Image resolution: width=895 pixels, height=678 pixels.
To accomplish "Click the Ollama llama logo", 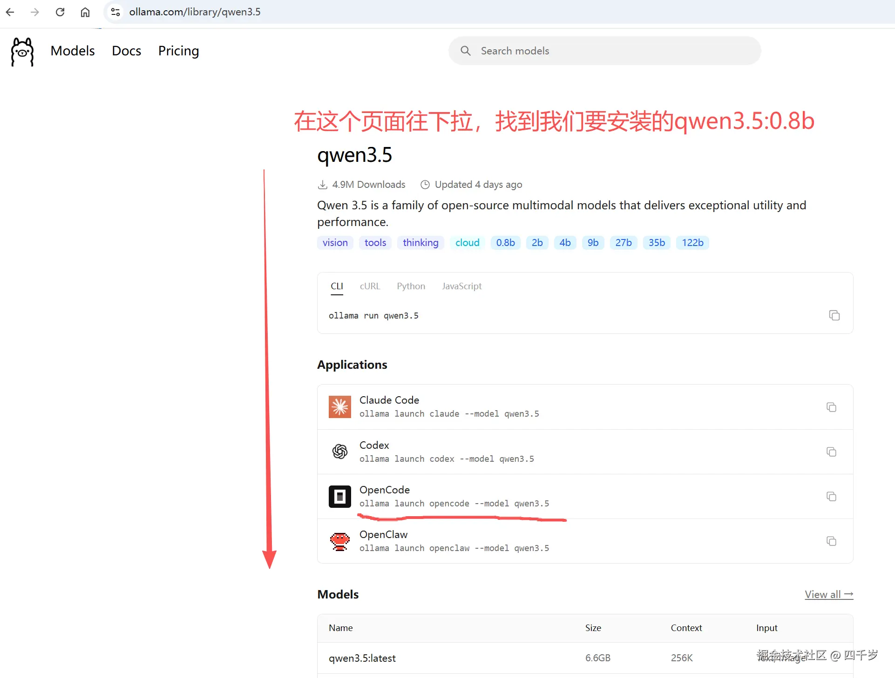I will click(22, 52).
